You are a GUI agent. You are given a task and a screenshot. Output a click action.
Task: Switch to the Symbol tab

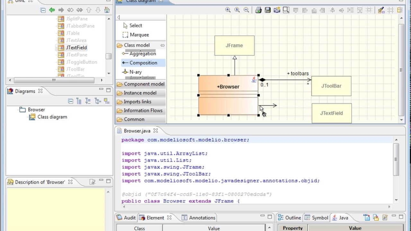(x=316, y=218)
